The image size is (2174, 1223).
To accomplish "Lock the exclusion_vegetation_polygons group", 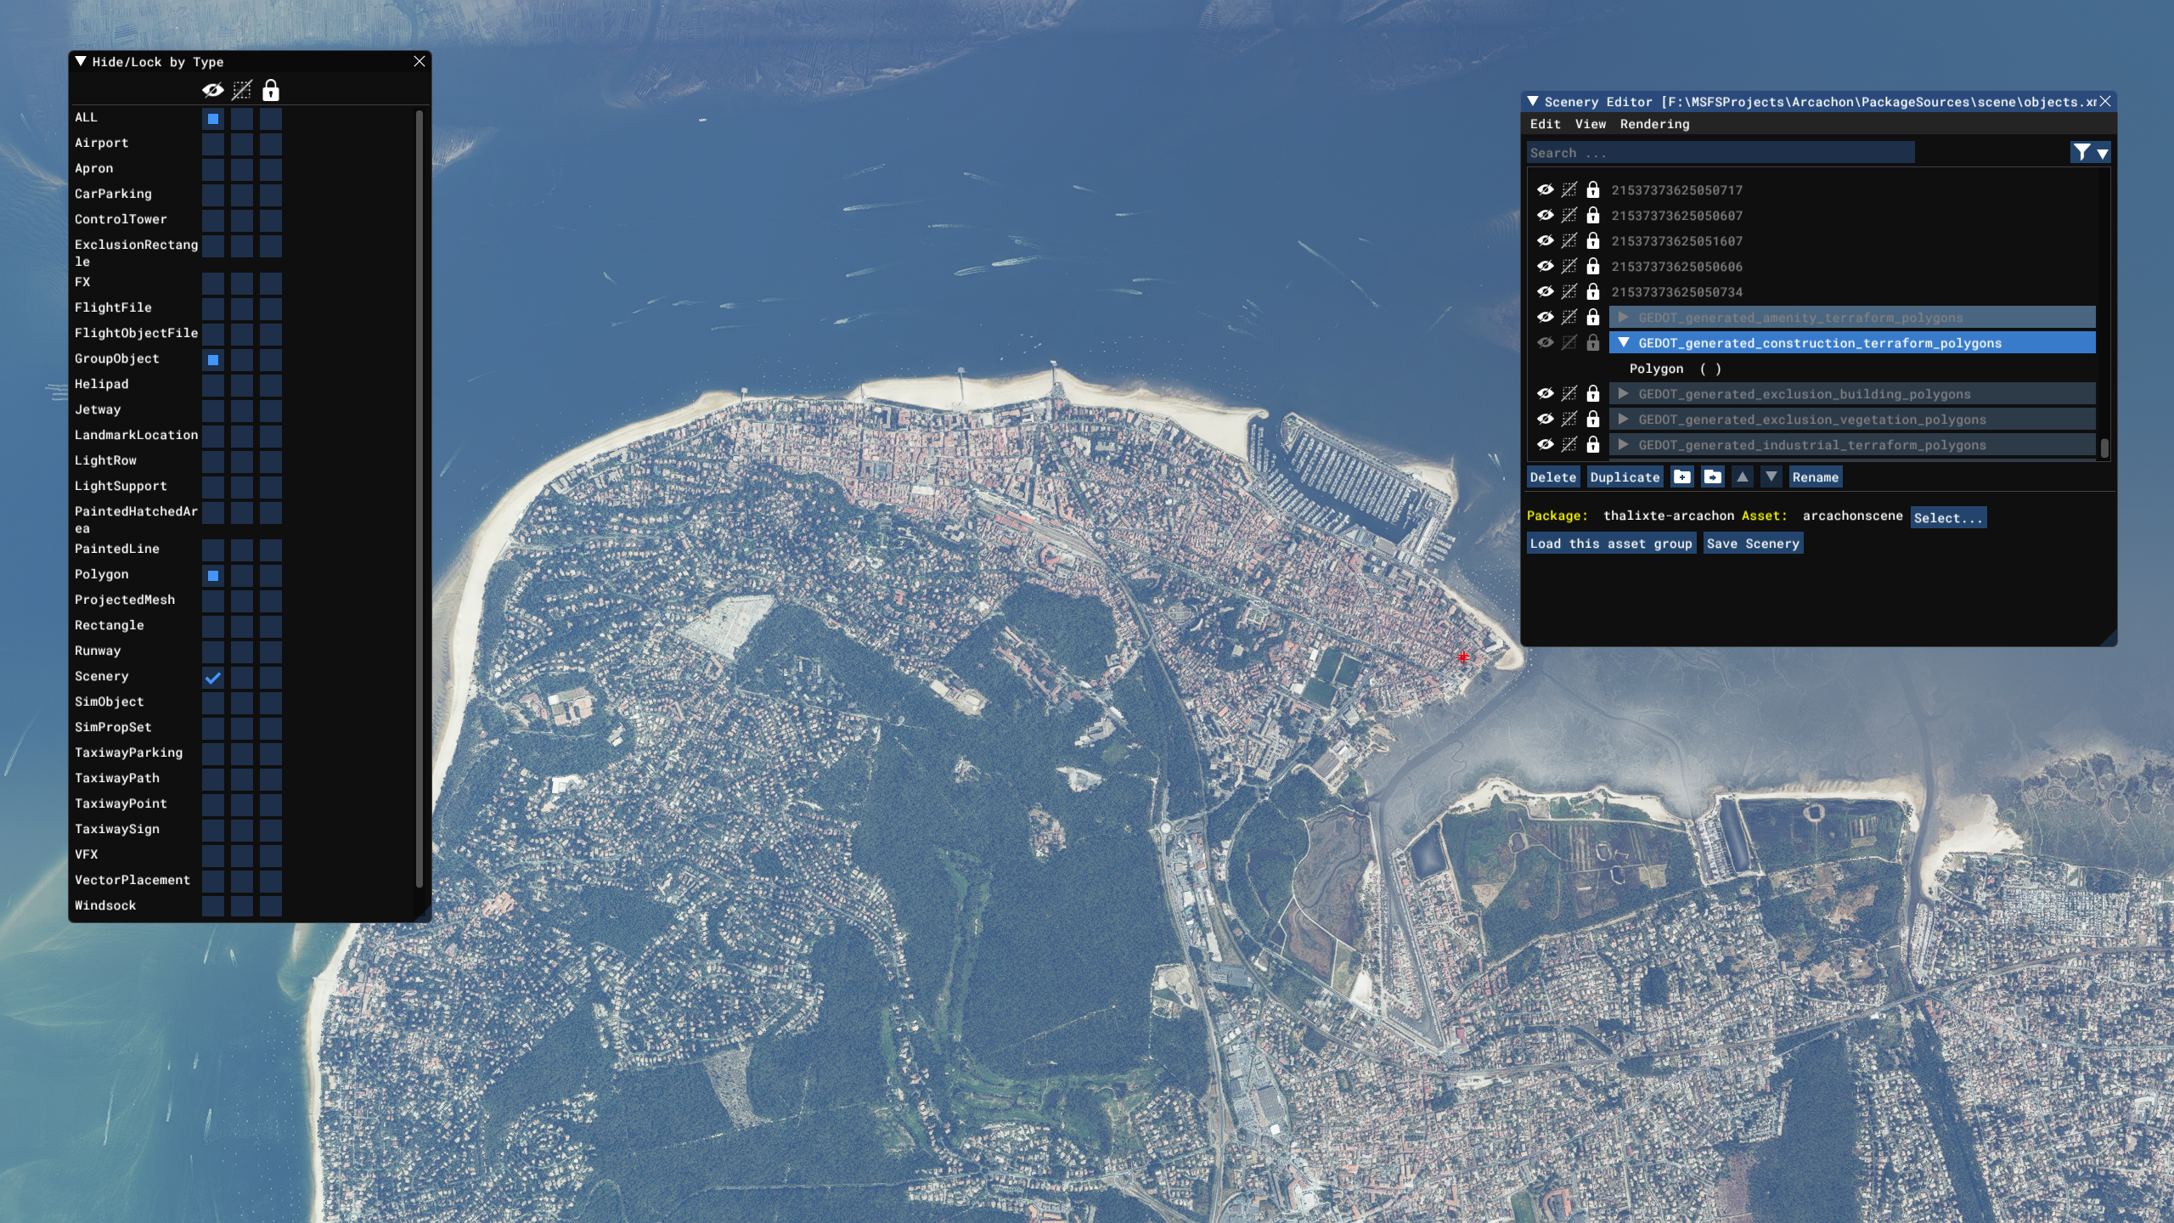I will [1593, 420].
